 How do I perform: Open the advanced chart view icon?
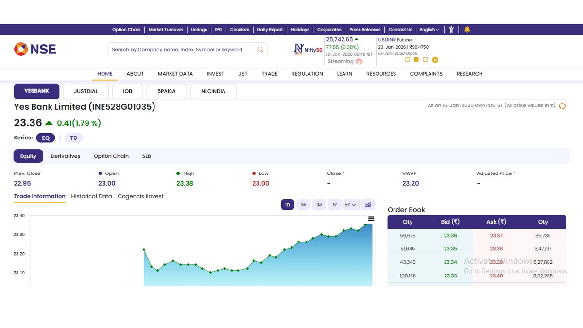pos(368,205)
